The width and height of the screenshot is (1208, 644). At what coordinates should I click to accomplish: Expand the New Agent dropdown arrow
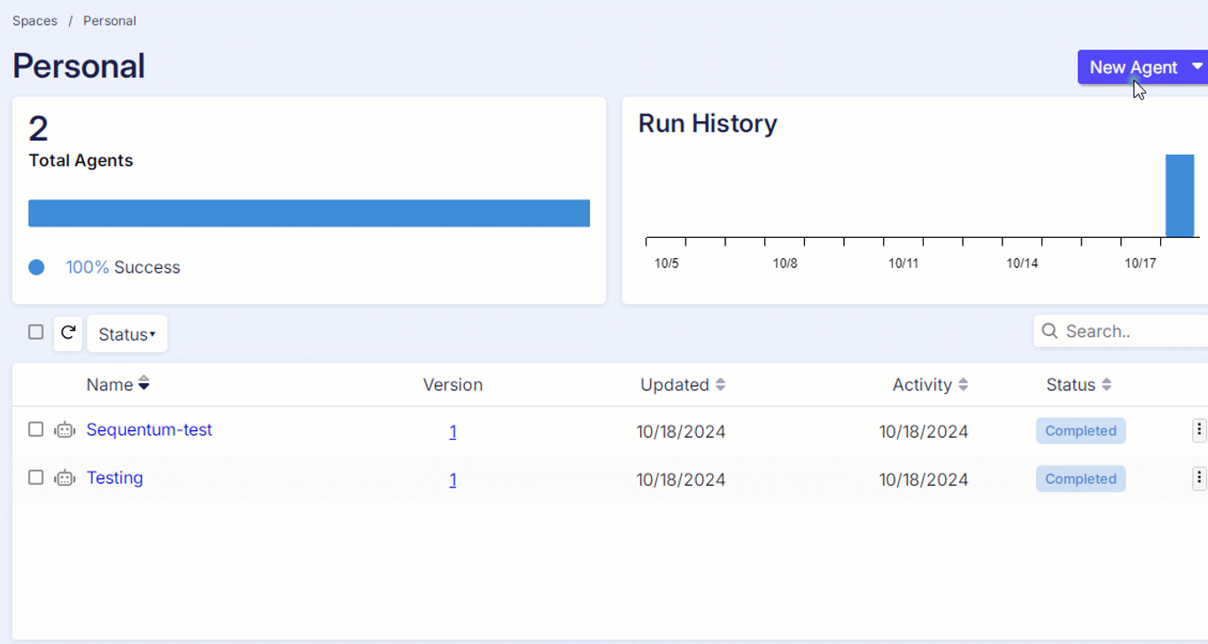[1196, 67]
